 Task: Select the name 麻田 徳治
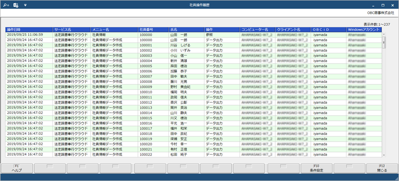tap(179, 66)
